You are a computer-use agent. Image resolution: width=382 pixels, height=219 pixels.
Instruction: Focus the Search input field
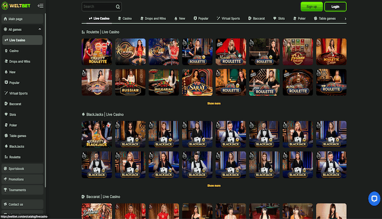point(99,7)
